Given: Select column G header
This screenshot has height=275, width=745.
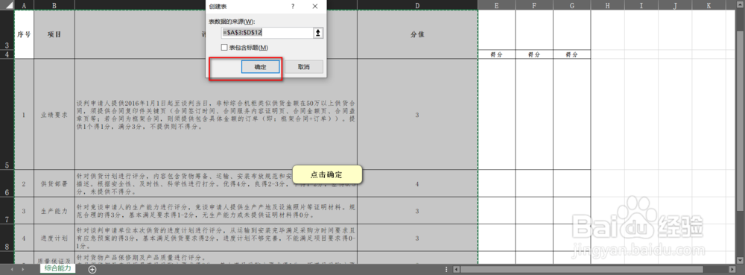Looking at the screenshot, I should click(571, 5).
